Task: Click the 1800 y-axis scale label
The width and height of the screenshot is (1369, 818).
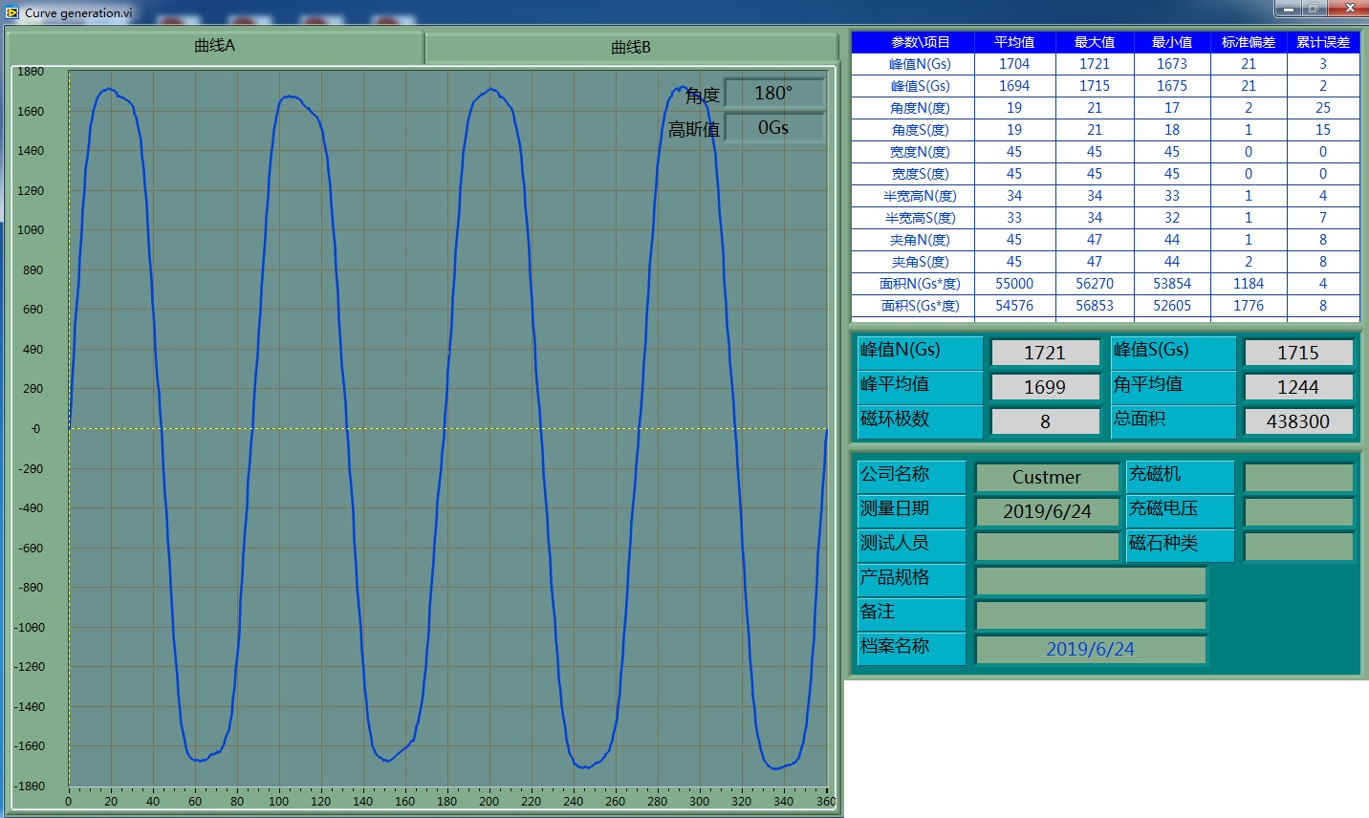Action: click(31, 72)
